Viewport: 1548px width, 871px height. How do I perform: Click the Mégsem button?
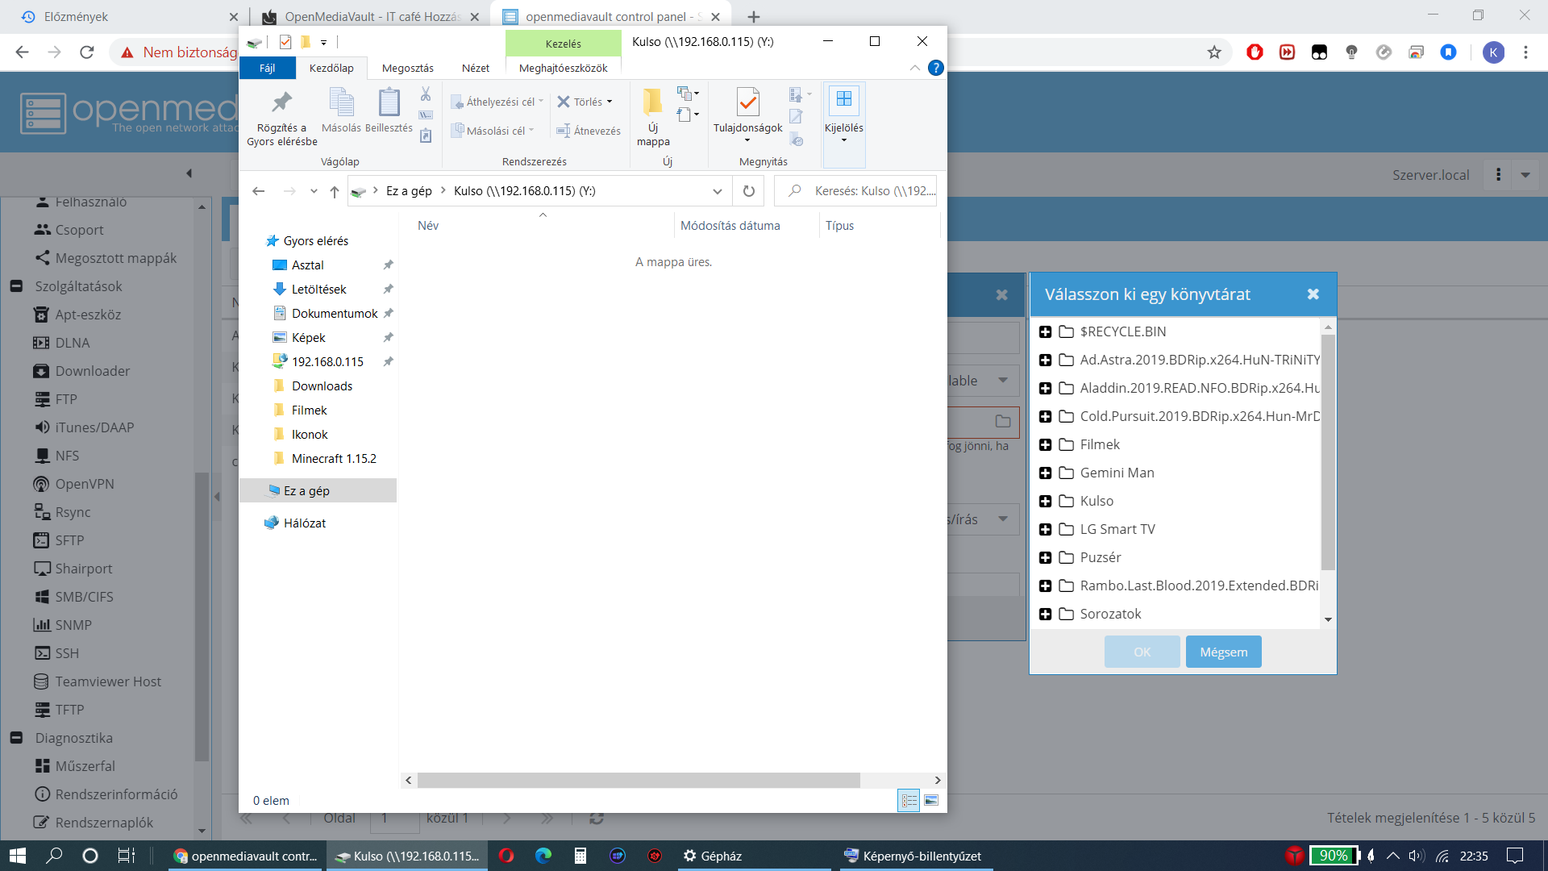coord(1223,652)
